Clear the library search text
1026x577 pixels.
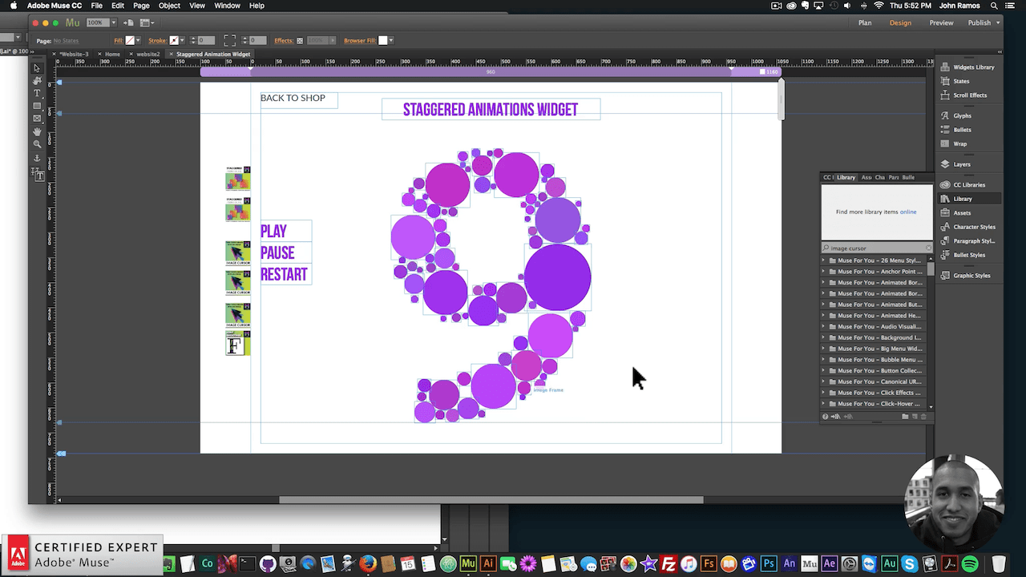click(928, 248)
